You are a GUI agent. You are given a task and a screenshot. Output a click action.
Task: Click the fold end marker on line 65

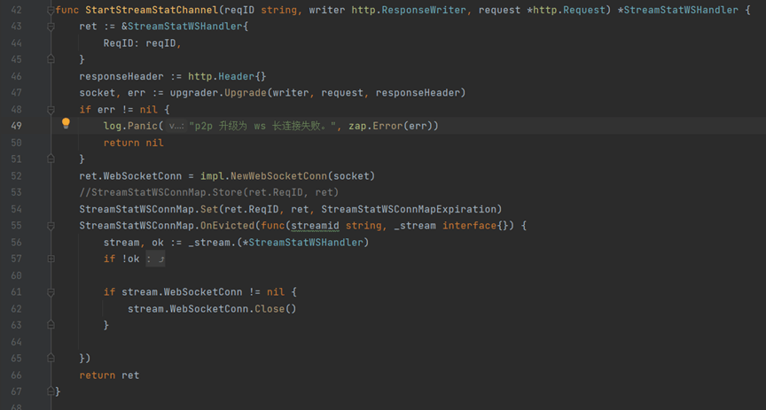point(51,359)
